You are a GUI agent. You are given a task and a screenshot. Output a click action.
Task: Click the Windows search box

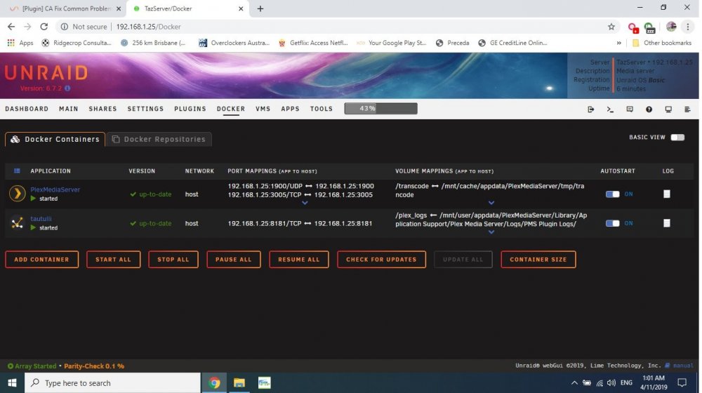point(113,384)
